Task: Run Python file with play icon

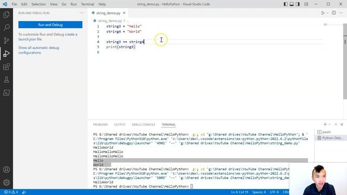Action: 323,13
